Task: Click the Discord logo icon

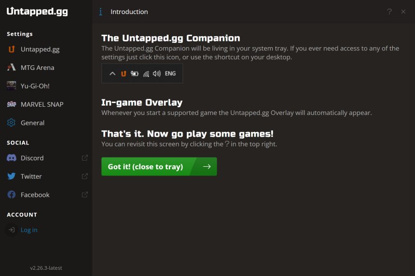Action: pyautogui.click(x=11, y=158)
